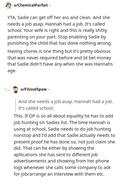Visit the u/FiSouthpaw profile link
Image resolution: width=125 pixels, height=185 pixels.
(x=34, y=89)
